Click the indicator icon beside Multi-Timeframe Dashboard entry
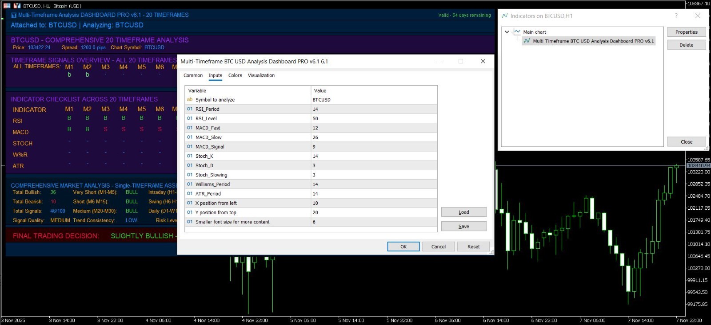Screen dimensions: 711x325 click(x=527, y=41)
